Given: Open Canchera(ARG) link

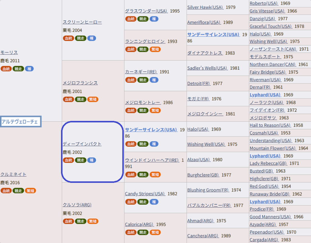Looking at the screenshot, I should (x=203, y=236).
